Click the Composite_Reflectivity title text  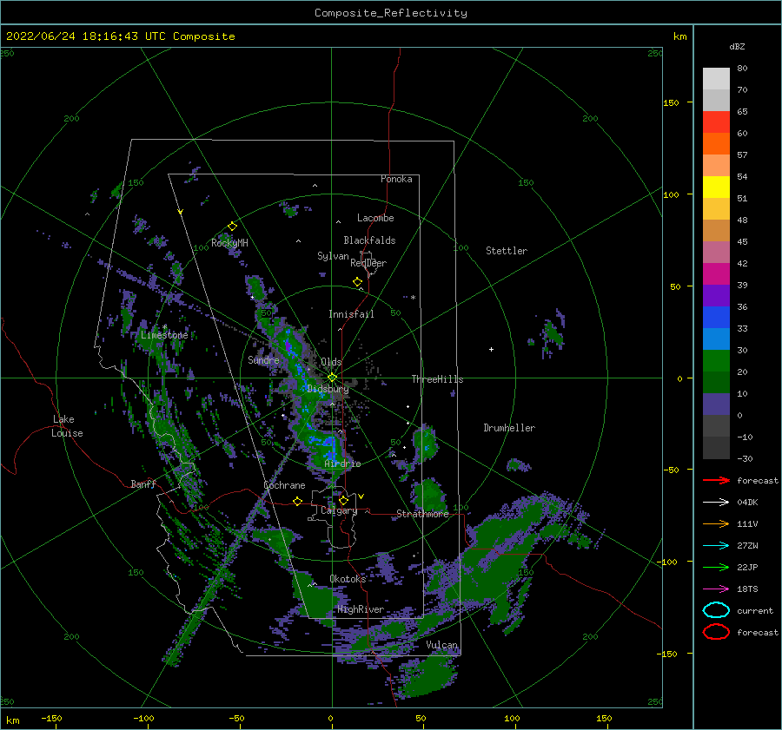pyautogui.click(x=390, y=13)
